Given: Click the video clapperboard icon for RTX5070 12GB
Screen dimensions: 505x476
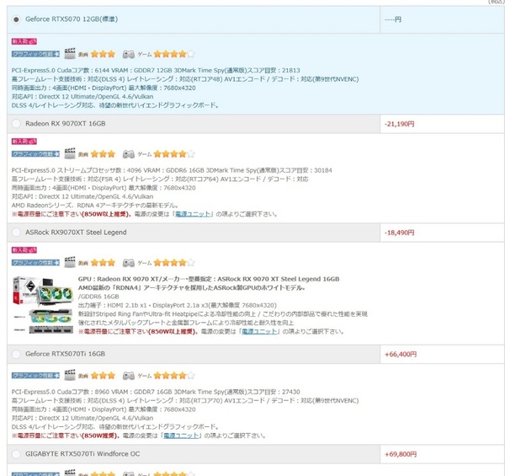Looking at the screenshot, I should tap(70, 53).
